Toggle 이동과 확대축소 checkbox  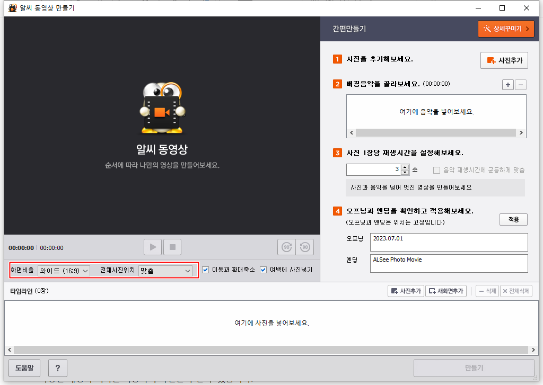coord(205,270)
